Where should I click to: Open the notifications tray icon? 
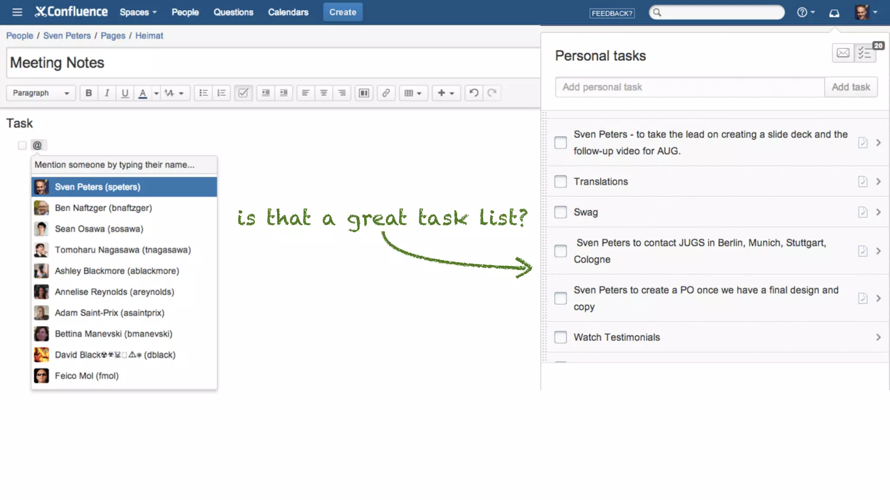coord(834,13)
